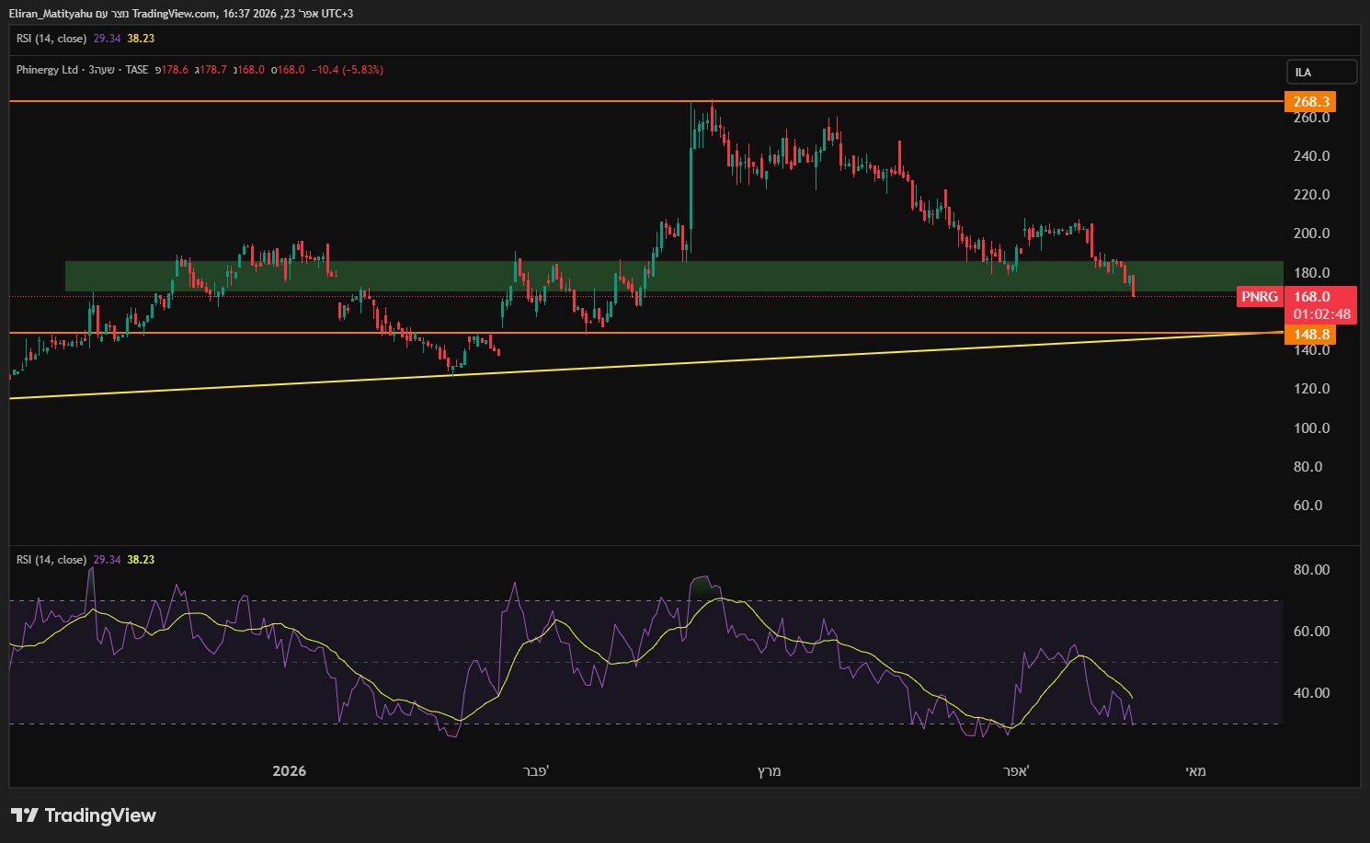Click the orange 148.8 price label
This screenshot has width=1370, height=843.
(x=1310, y=335)
